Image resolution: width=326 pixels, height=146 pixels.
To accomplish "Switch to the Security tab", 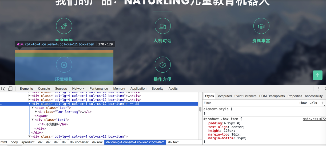I will pos(157,89).
